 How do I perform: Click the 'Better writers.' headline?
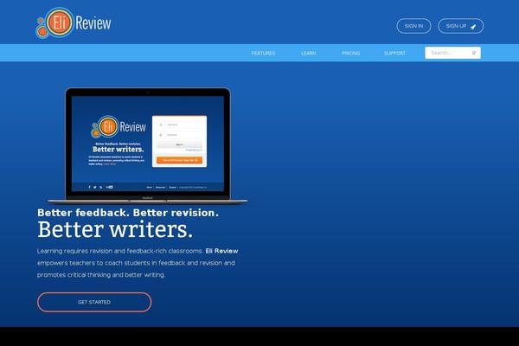115,229
